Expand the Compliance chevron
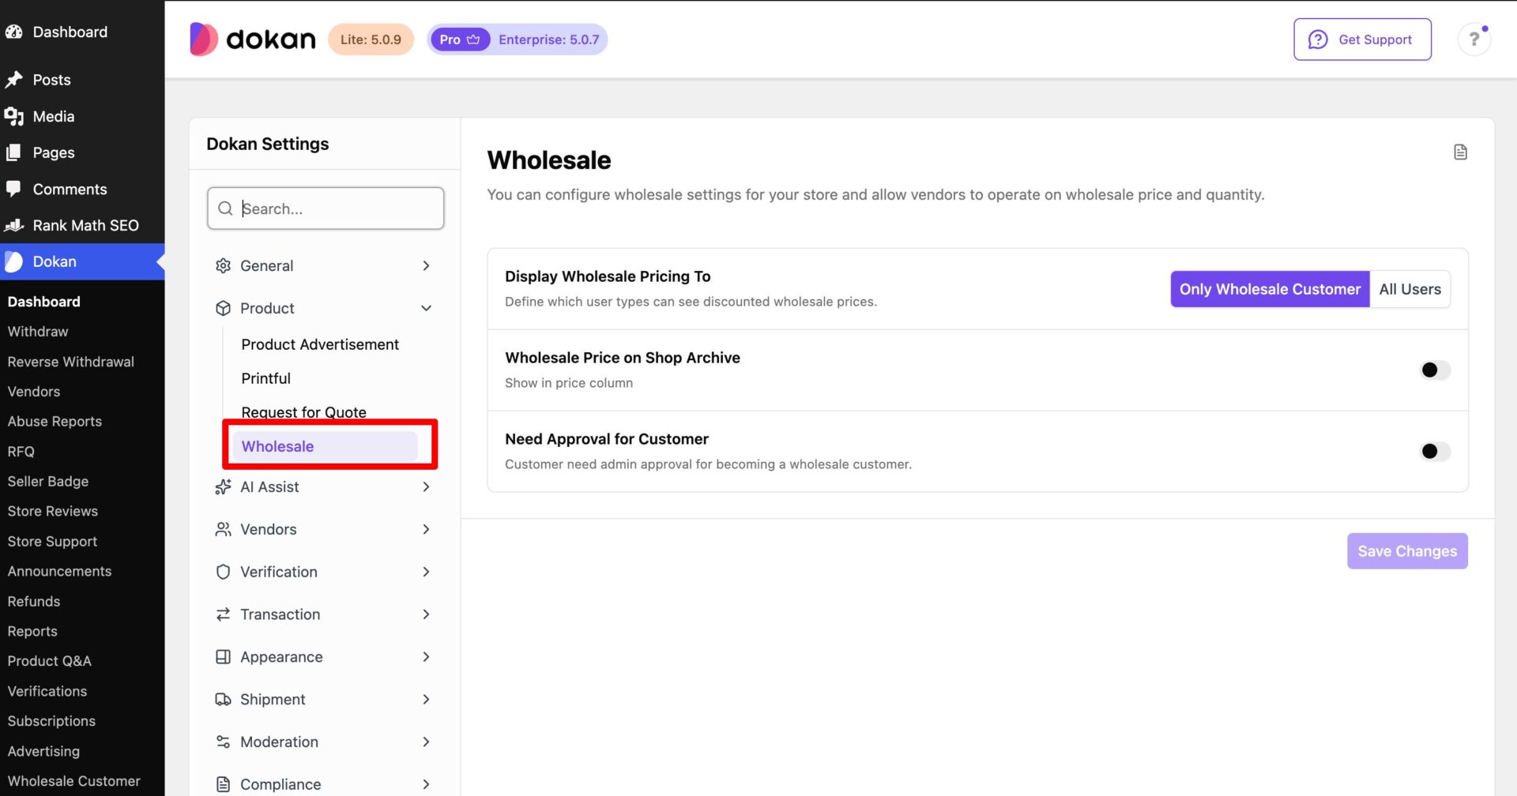The image size is (1517, 796). [x=426, y=785]
